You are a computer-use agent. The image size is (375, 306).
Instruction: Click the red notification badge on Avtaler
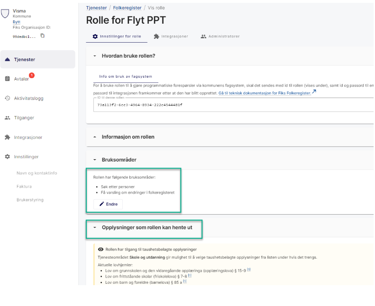[x=32, y=75]
